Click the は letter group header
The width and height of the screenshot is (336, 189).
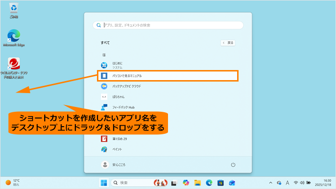[x=104, y=55]
